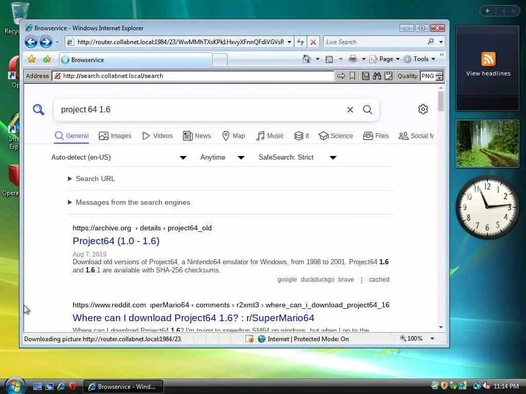Click the duckduckgo engine label
The width and height of the screenshot is (526, 394).
click(x=317, y=280)
